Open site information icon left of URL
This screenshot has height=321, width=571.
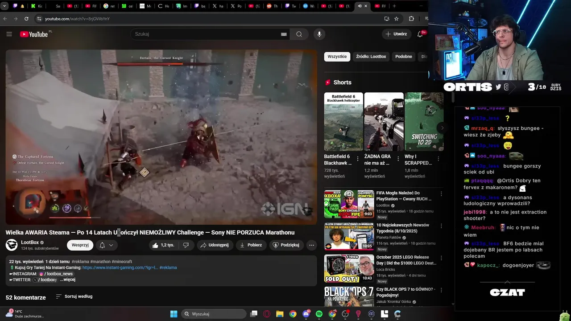[39, 19]
